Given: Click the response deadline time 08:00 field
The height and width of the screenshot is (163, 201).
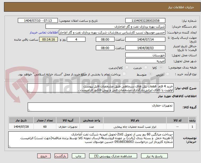Looking at the screenshot, I should 105,39.
